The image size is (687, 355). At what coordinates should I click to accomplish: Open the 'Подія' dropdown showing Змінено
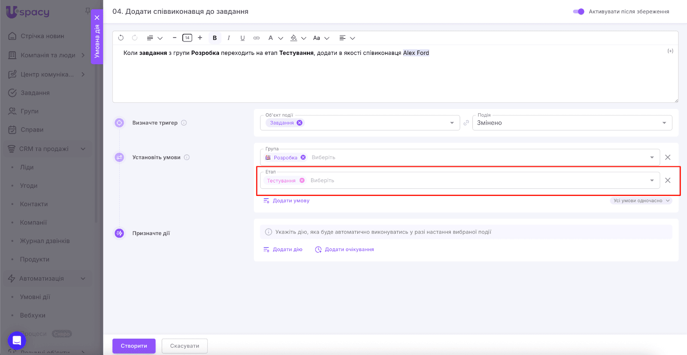[x=664, y=123]
